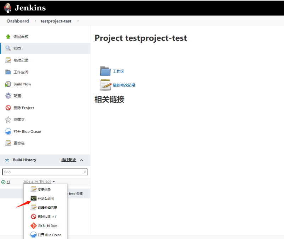The image size is (284, 239).
Task: Click Blue Ocean icon in context menu
Action: pos(34,235)
